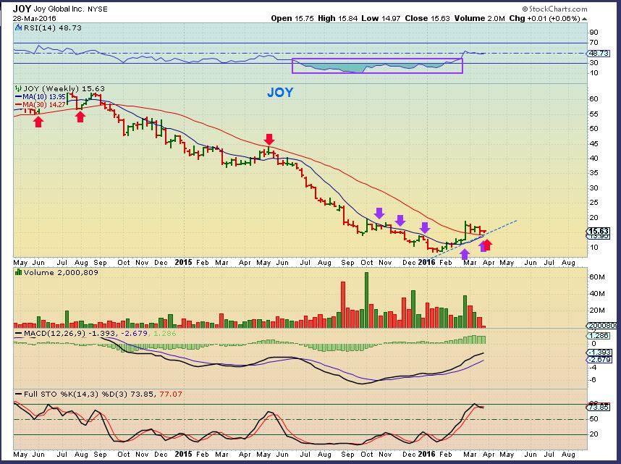The image size is (621, 464).
Task: Click the 1.286 MACD histogram value tag
Action: click(599, 336)
